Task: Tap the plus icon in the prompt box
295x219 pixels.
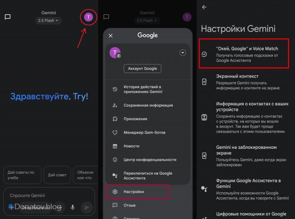Action: 11,207
